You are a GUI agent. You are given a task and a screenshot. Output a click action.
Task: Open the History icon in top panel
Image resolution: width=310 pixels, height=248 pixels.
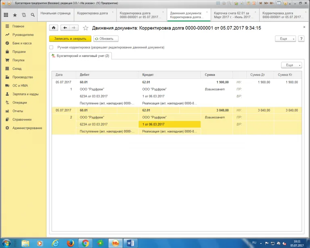tap(24, 15)
